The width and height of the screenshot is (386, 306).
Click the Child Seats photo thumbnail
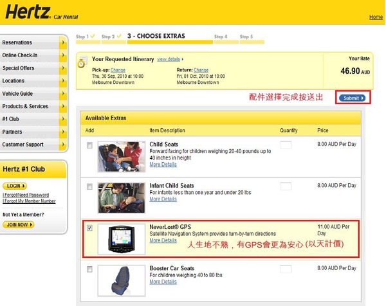point(122,156)
